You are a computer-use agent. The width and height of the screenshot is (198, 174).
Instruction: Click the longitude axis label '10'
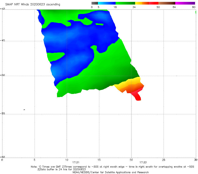click(x=67, y=160)
